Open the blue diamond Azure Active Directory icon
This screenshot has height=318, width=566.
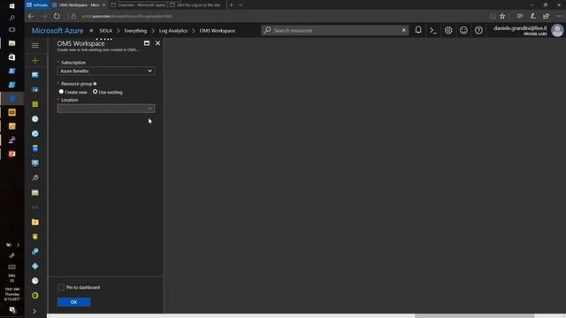click(x=35, y=266)
